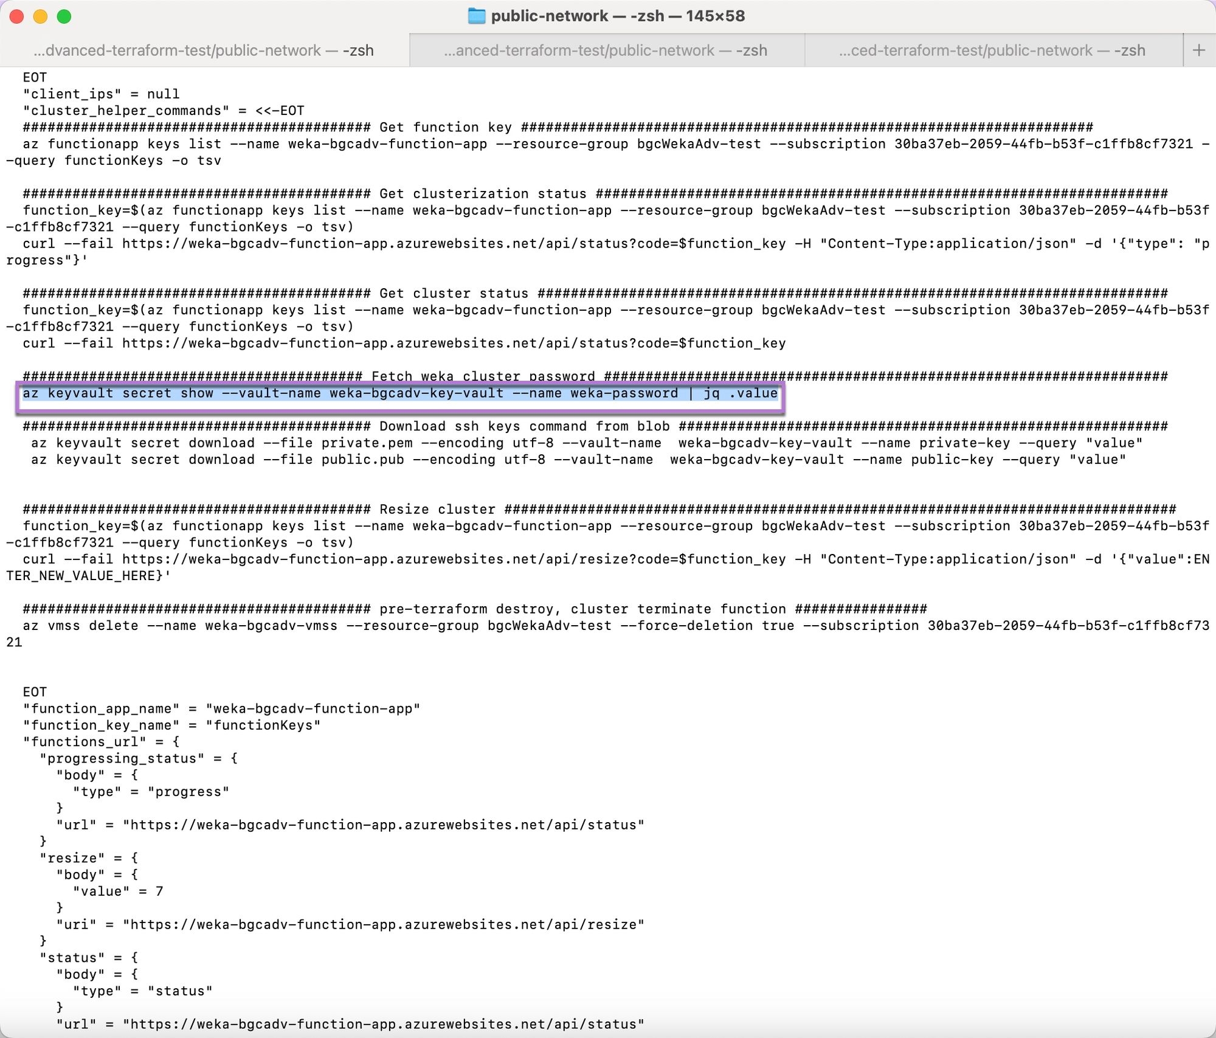Click the green fullscreen window button
Image resolution: width=1216 pixels, height=1038 pixels.
64,16
